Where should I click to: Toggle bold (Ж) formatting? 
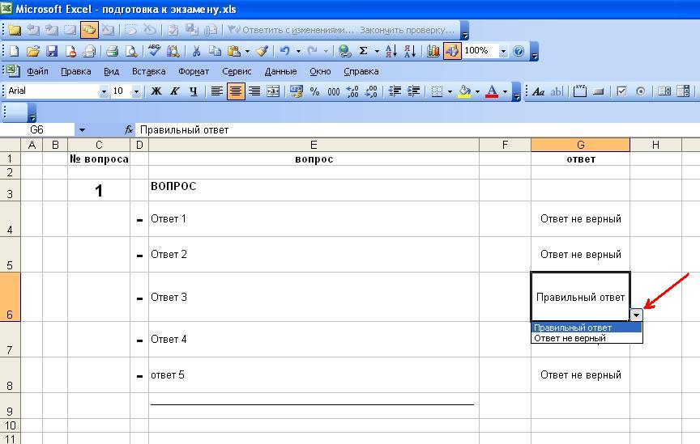(x=156, y=91)
